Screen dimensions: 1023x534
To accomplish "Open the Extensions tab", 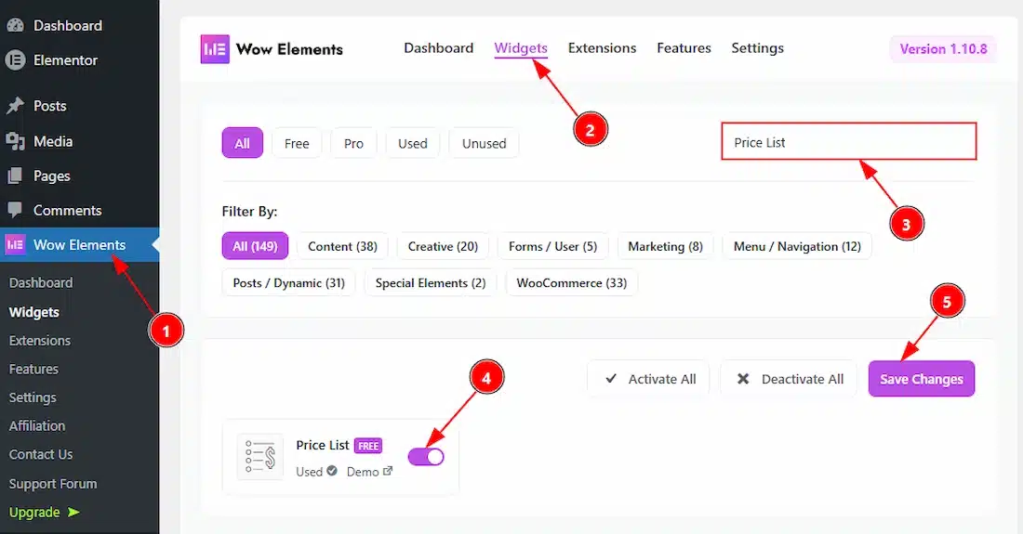I will pos(602,48).
